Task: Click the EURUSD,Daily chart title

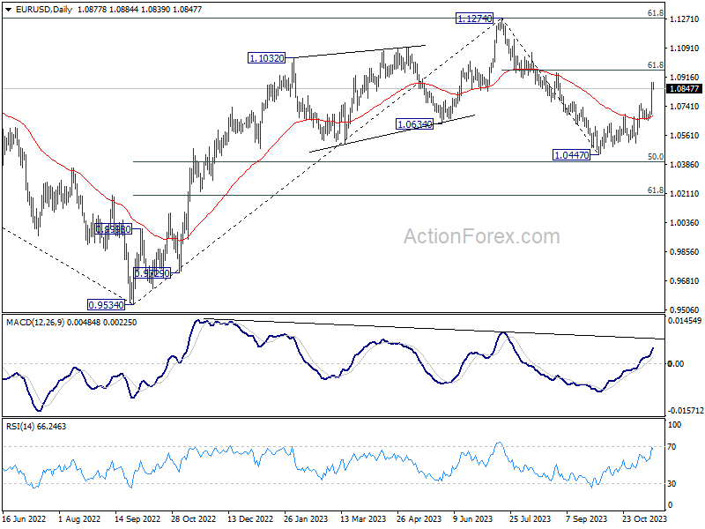Action: point(43,10)
